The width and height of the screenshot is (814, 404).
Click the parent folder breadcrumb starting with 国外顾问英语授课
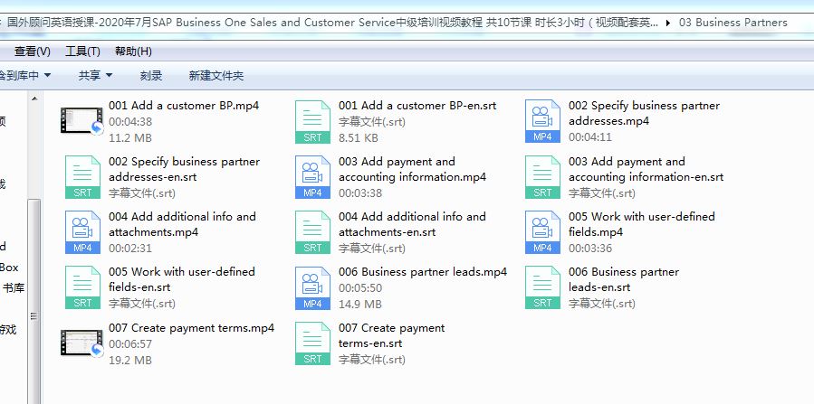point(332,23)
